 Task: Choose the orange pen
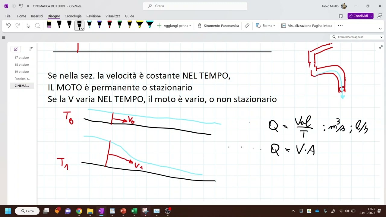(130, 25)
